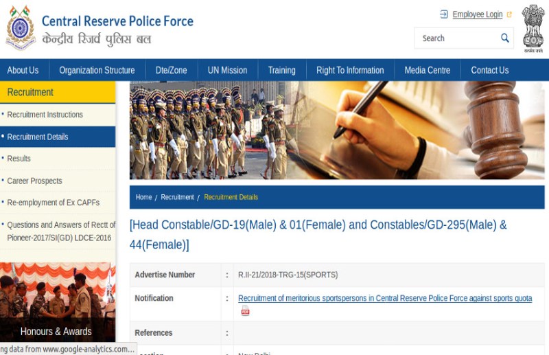
Task: Click the CRPF emblem logo
Action: (x=20, y=29)
